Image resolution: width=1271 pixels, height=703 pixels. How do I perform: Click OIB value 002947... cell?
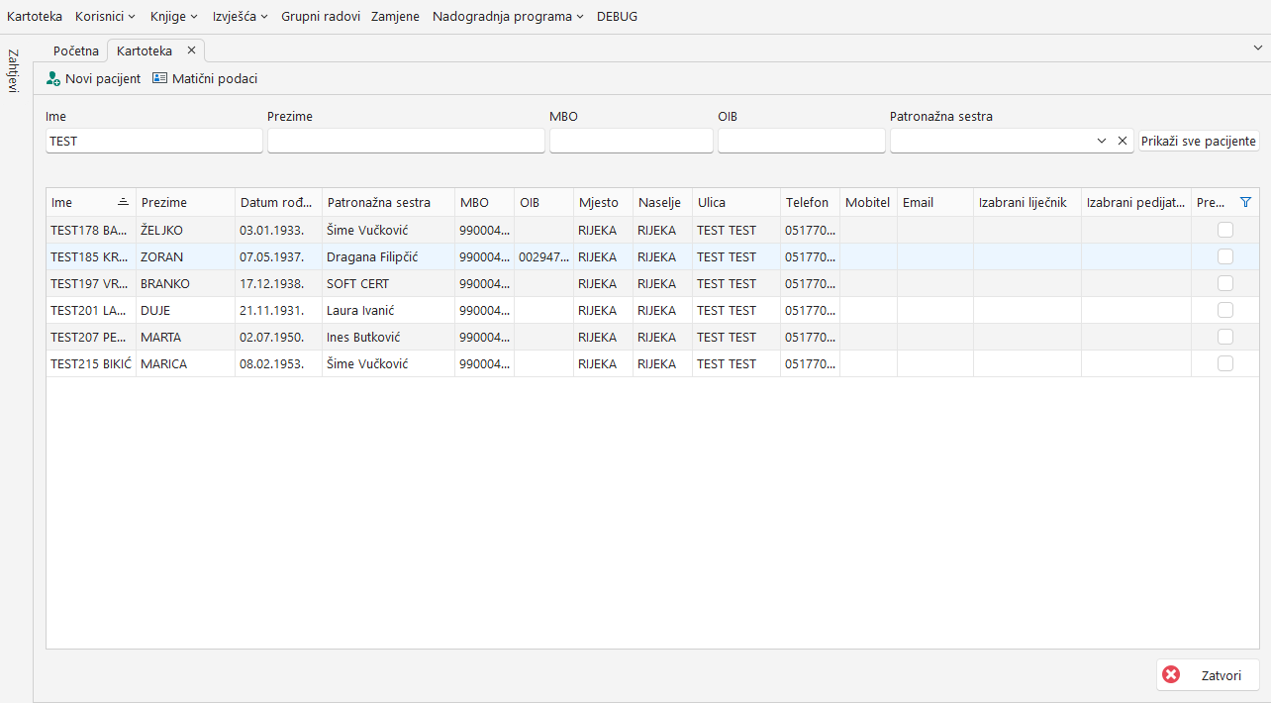543,256
